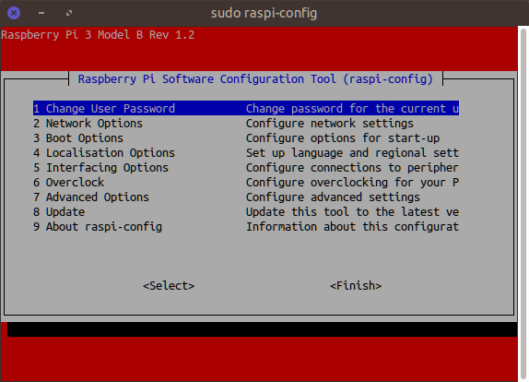Click 'Information about this configurat' text
529x382 pixels.
tap(352, 227)
